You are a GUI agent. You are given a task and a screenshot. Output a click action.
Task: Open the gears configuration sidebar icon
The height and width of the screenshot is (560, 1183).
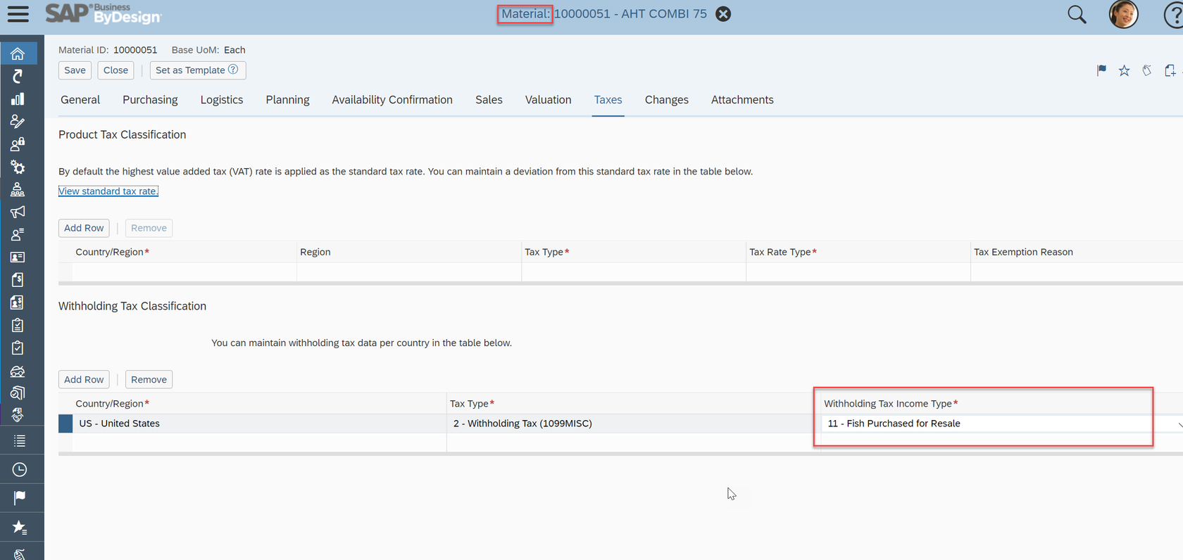[18, 167]
